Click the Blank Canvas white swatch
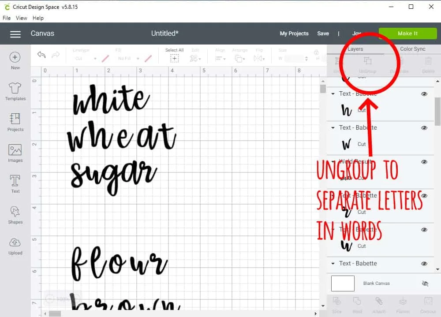This screenshot has height=317, width=441. click(x=343, y=283)
